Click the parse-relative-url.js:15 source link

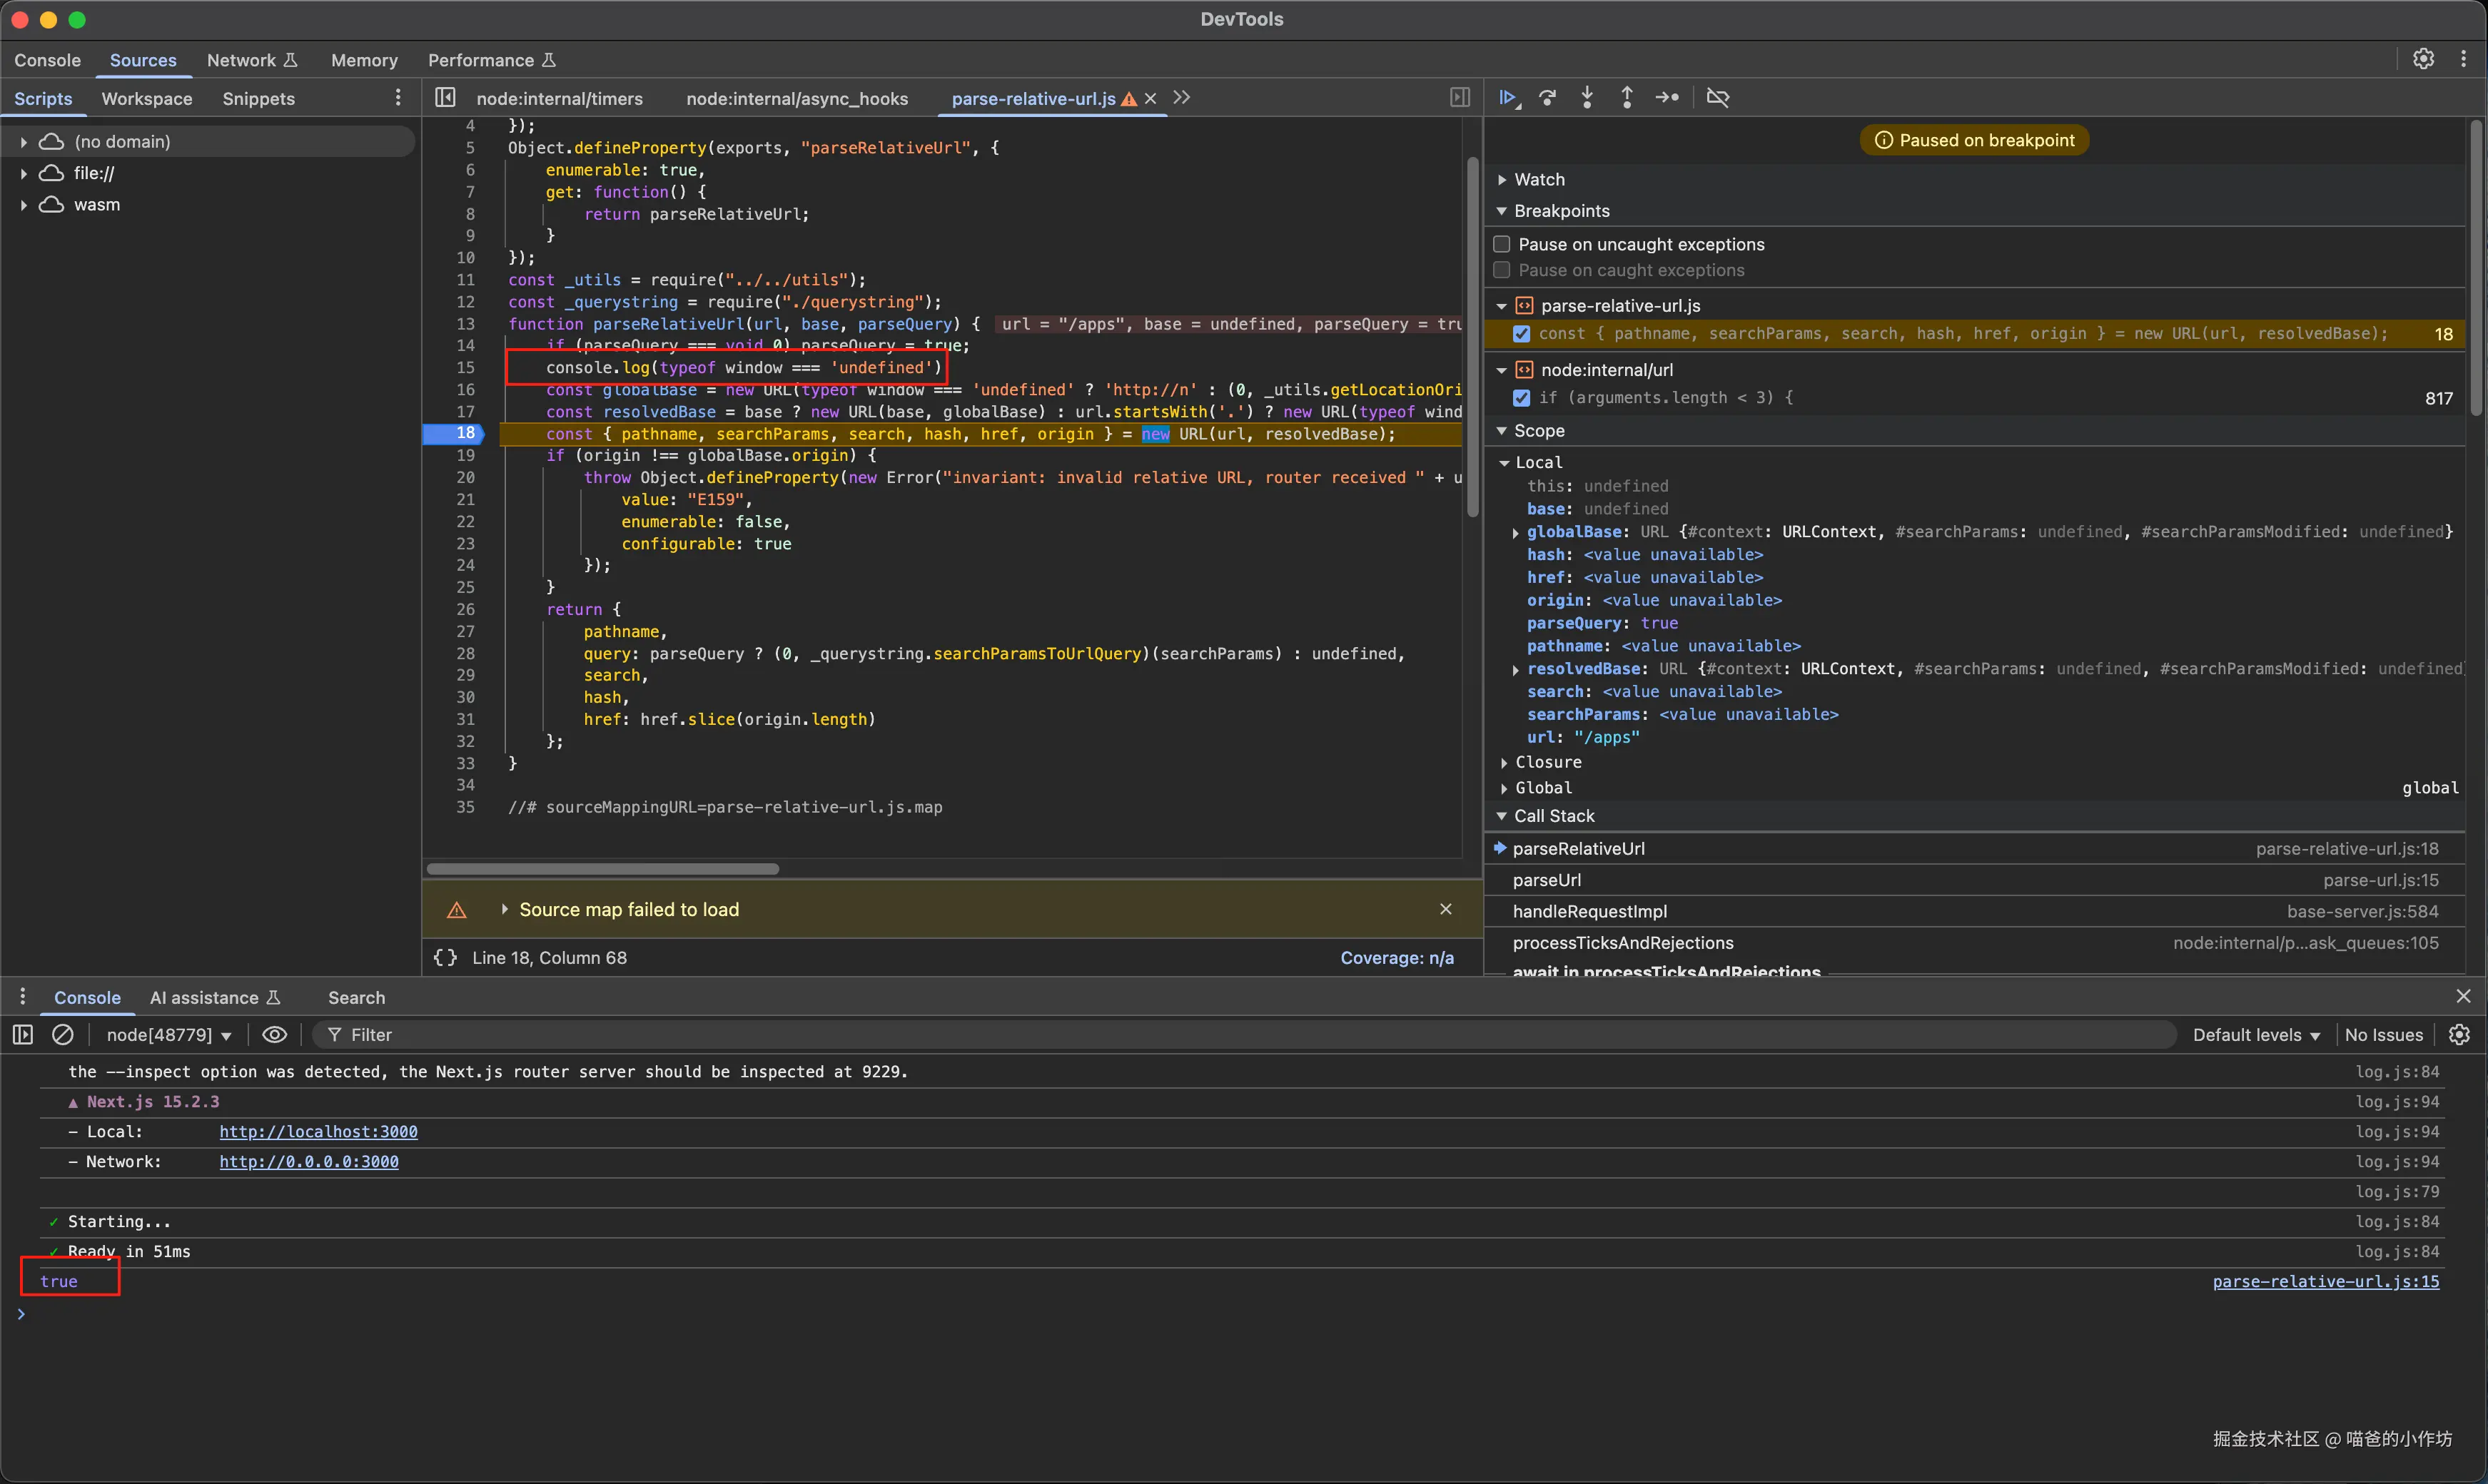click(2325, 1282)
